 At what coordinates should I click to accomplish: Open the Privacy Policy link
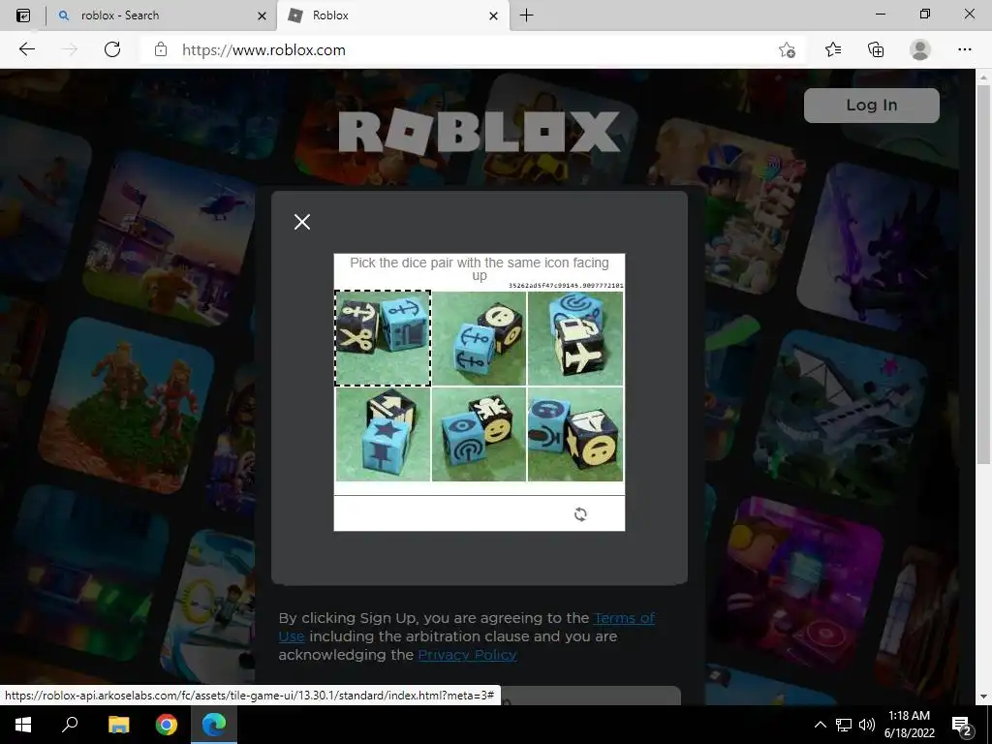467,655
